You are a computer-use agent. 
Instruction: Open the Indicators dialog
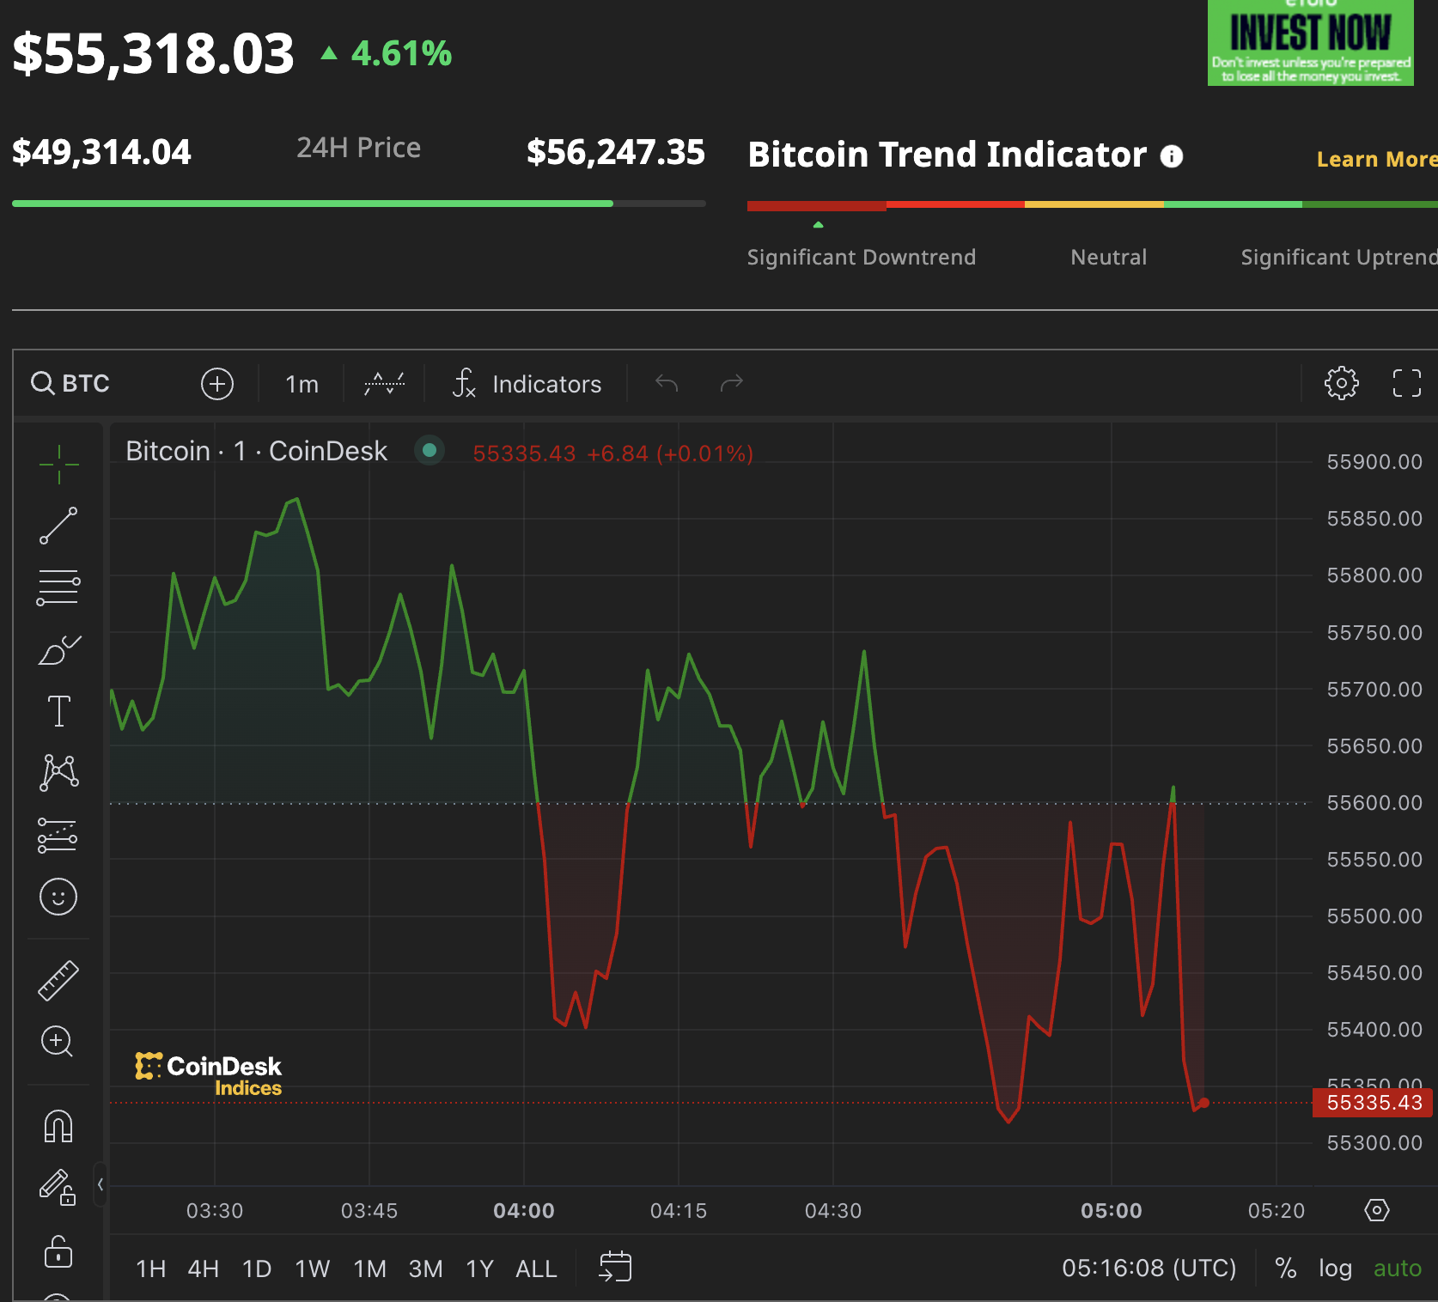point(527,384)
